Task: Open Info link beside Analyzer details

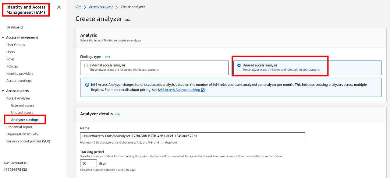Action: 117,114
